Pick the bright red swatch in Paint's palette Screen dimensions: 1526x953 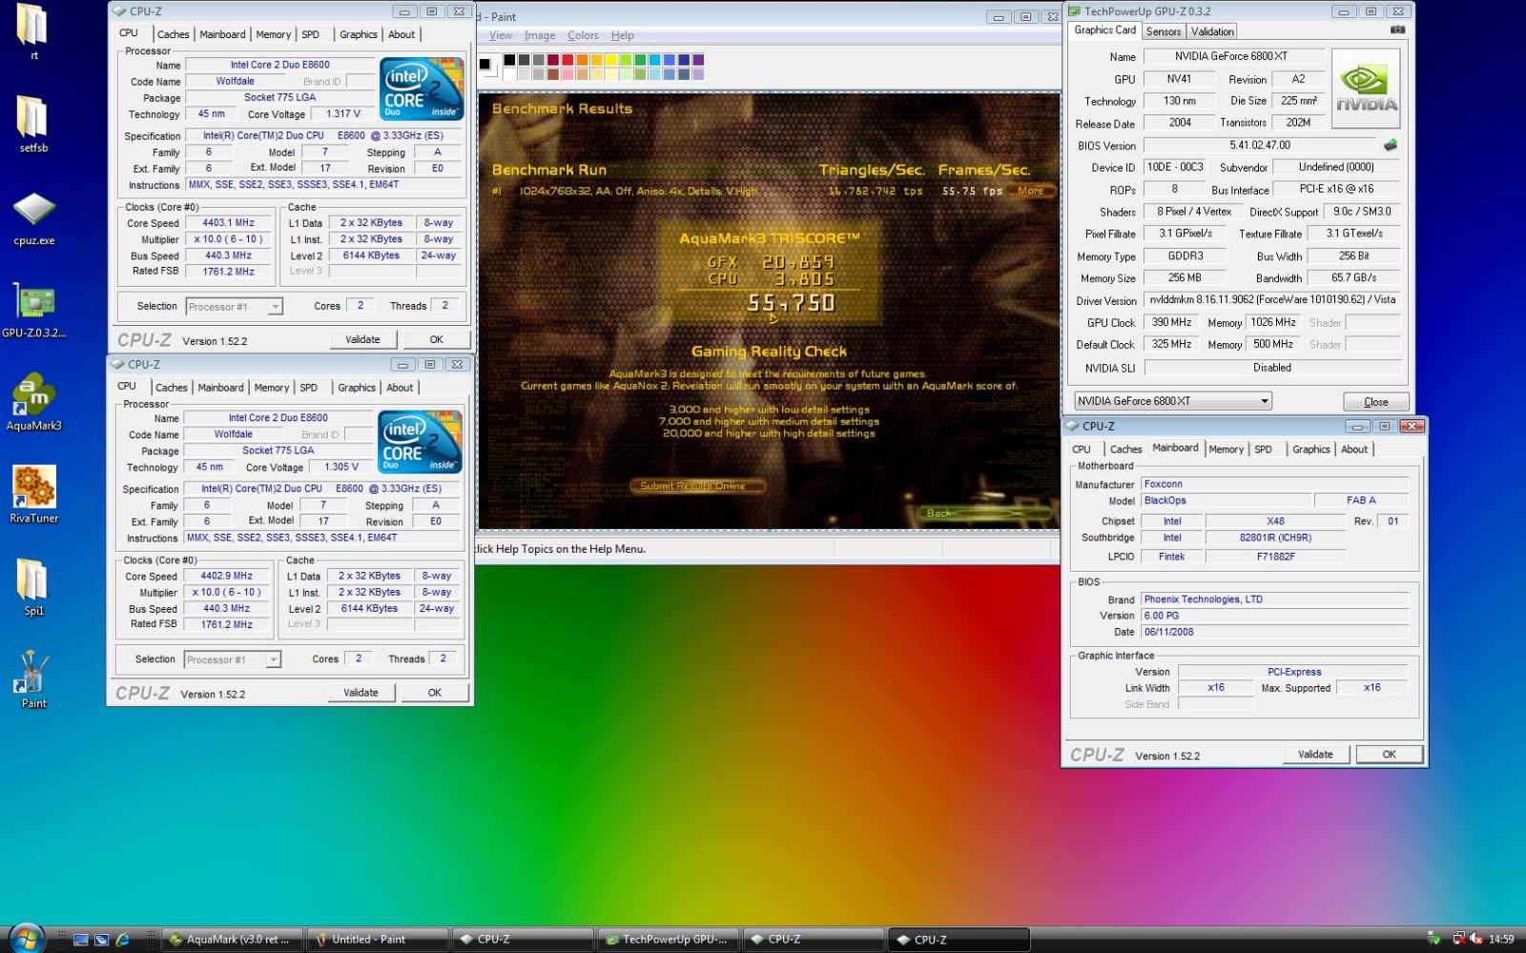pyautogui.click(x=567, y=60)
